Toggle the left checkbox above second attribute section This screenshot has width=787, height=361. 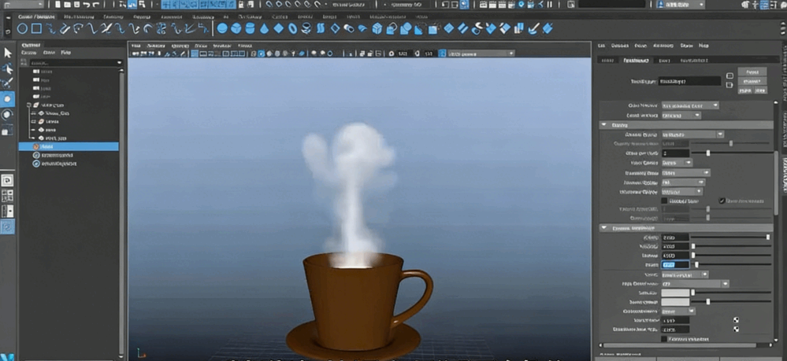664,201
